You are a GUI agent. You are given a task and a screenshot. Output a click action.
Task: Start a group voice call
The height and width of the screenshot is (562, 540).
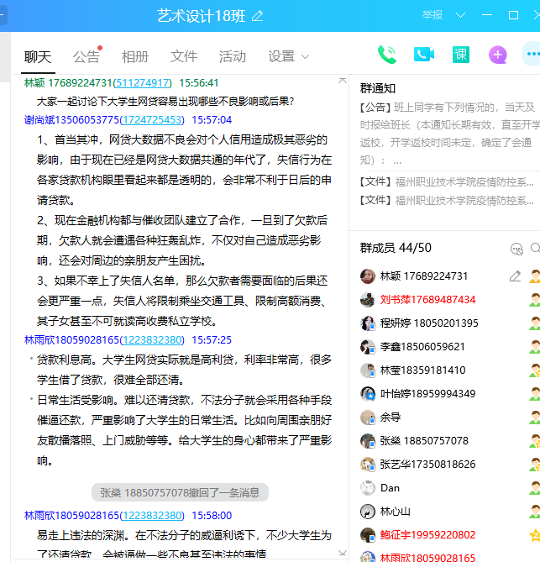point(386,55)
